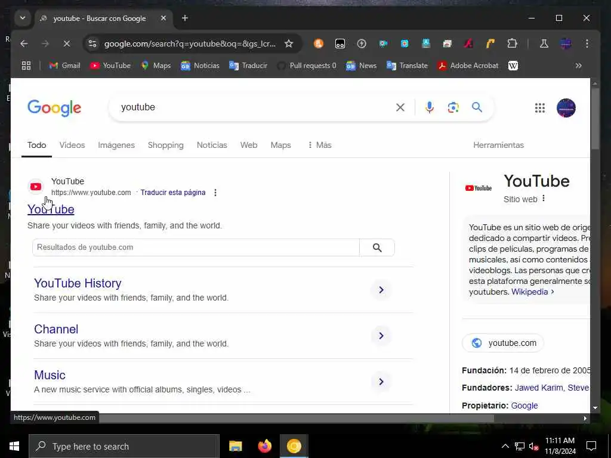Show more bookmarks chevron

(x=579, y=66)
